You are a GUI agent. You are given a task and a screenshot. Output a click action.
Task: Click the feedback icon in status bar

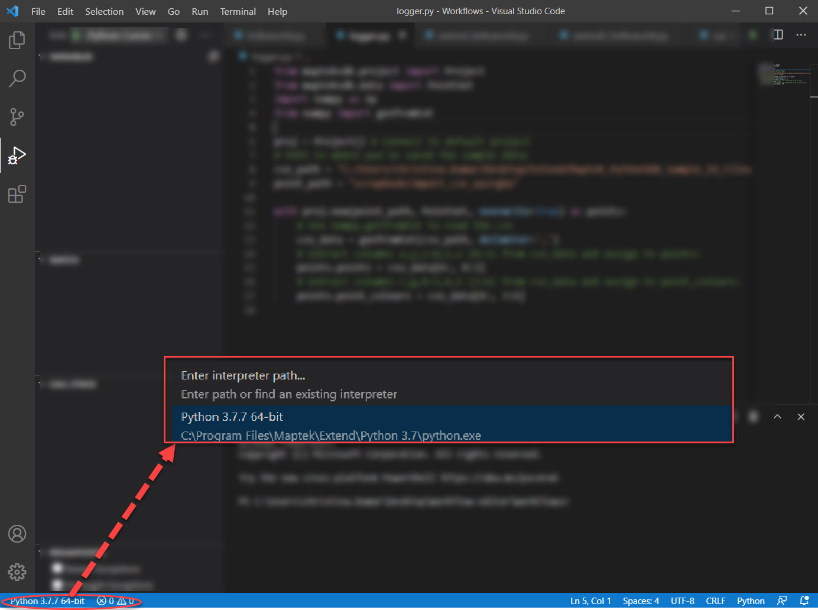[x=782, y=601]
